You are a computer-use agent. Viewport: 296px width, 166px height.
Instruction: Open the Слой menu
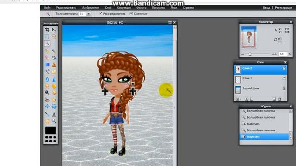[x=108, y=8]
